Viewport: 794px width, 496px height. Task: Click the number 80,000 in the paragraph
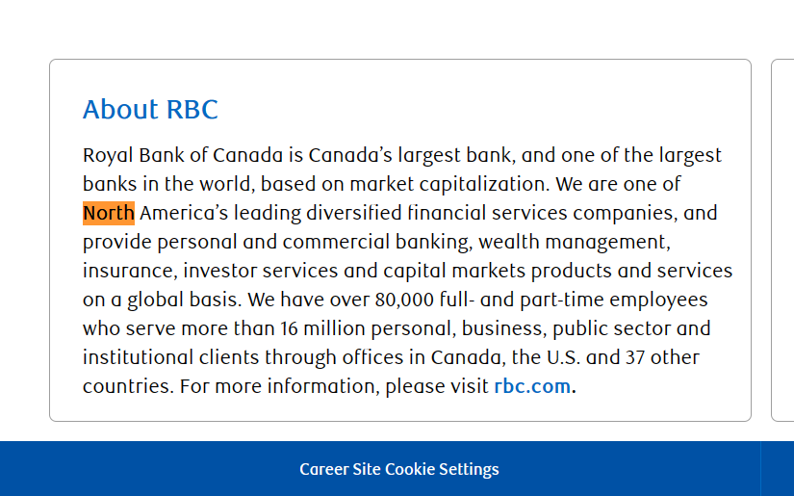tap(404, 300)
